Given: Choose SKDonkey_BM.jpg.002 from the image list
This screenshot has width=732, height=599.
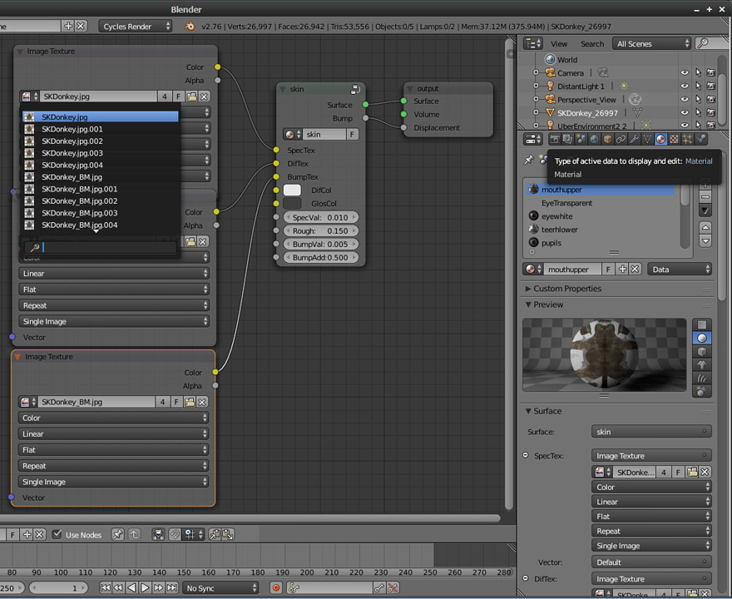Looking at the screenshot, I should tap(79, 201).
